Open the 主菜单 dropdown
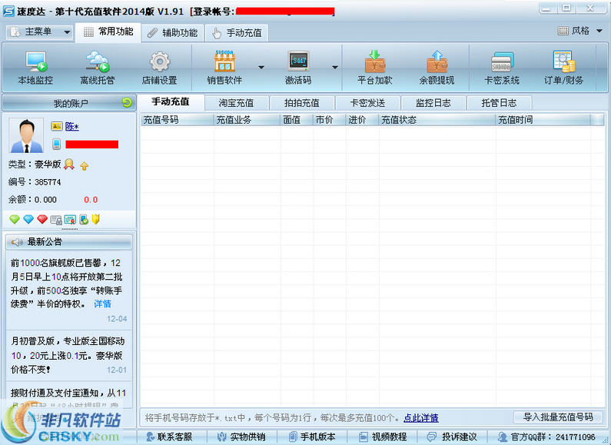 (39, 32)
